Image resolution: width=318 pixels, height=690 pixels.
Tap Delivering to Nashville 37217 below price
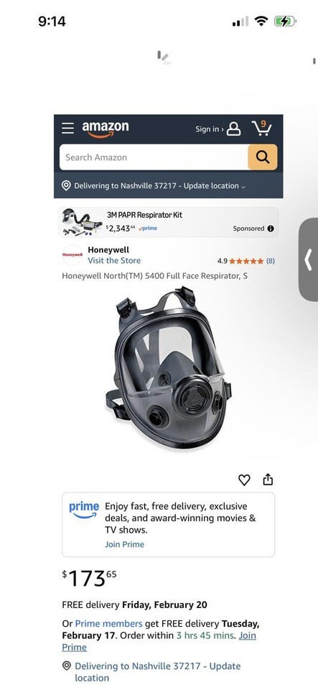click(x=158, y=672)
